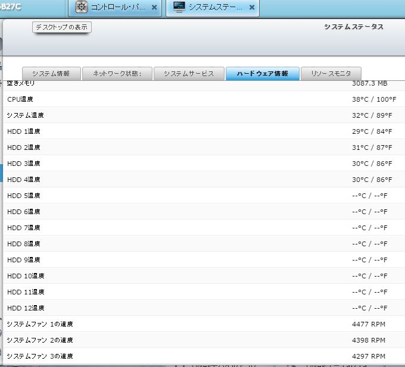405x367 pixels.
Task: Click the システムステータス window title
Action: point(354,27)
